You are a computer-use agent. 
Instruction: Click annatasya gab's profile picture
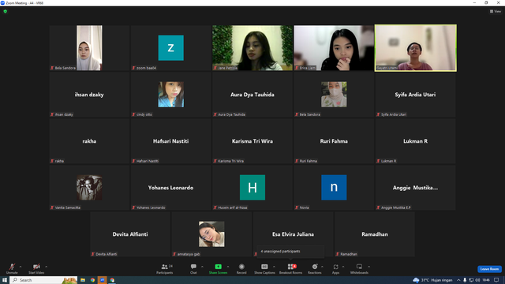coord(211,234)
